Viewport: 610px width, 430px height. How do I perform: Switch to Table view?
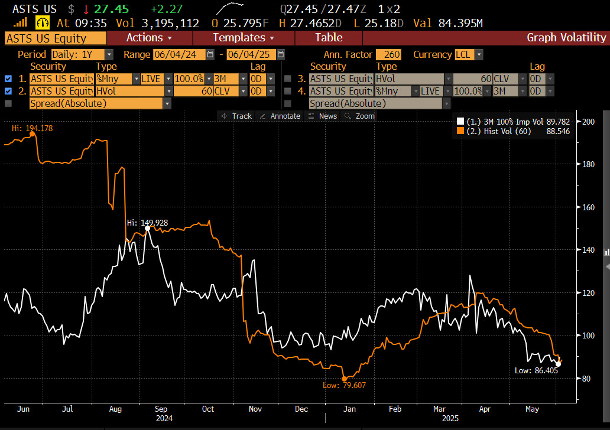point(328,38)
